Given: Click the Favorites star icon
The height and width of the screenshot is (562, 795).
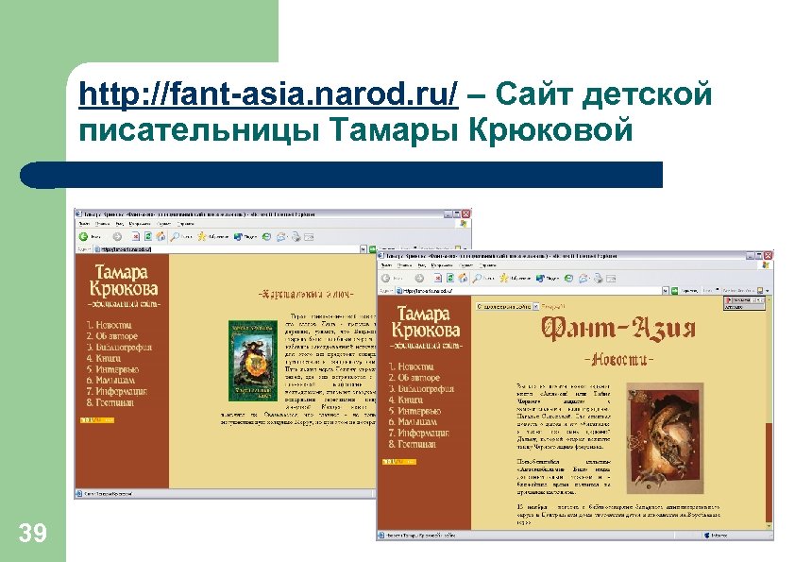Looking at the screenshot, I should pyautogui.click(x=503, y=277).
